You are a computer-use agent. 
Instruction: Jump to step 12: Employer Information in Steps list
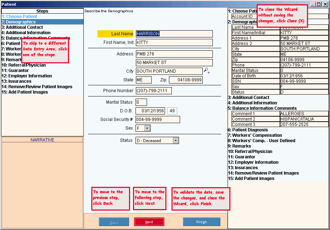click(x=42, y=76)
